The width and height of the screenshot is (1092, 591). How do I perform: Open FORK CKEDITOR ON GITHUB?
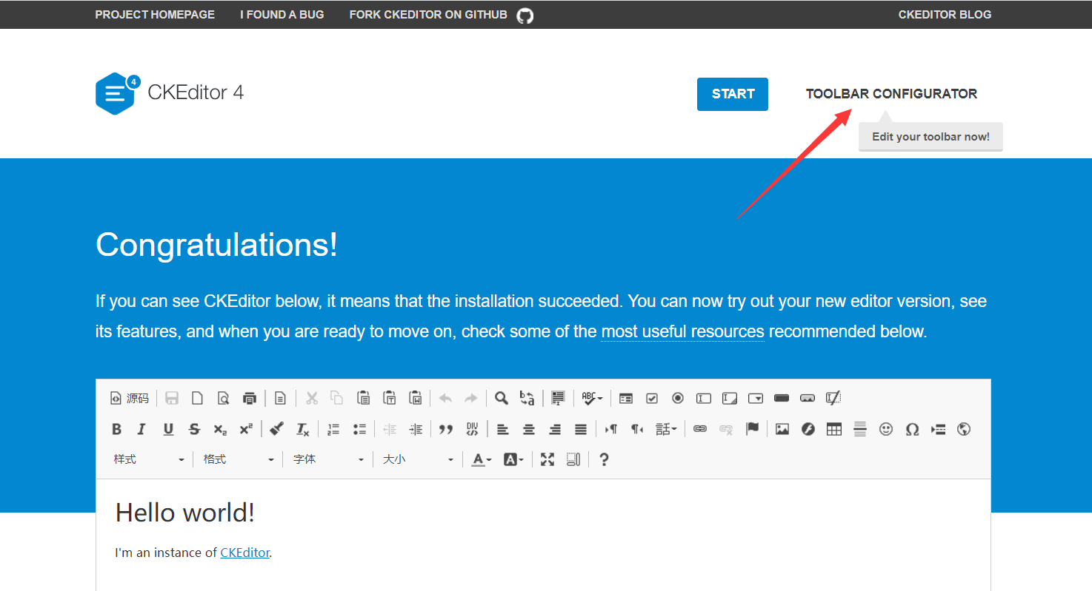tap(441, 15)
